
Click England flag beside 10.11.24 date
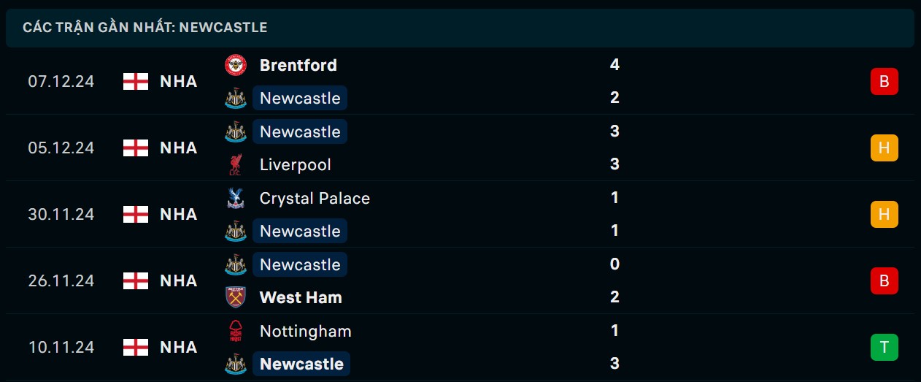136,348
